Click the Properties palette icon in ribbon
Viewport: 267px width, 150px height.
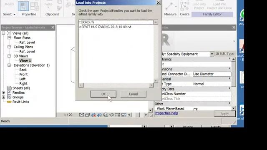click(23, 6)
